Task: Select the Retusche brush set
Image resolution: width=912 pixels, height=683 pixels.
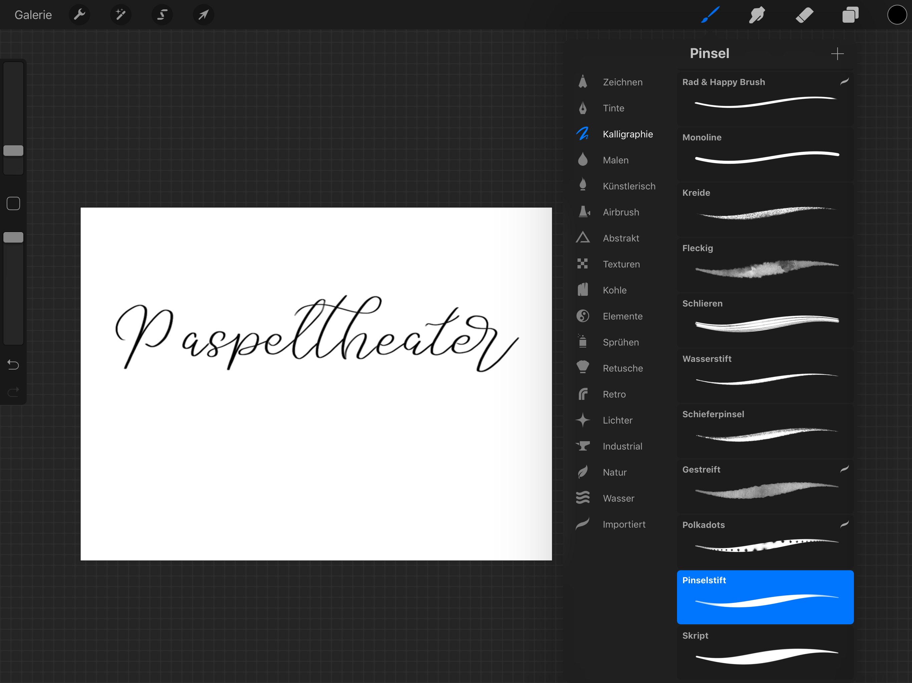Action: pyautogui.click(x=623, y=368)
